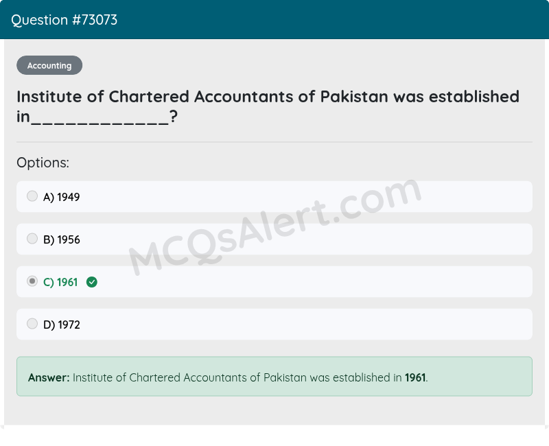The image size is (549, 446).
Task: Click the option row labeled A) 1949
Action: coord(274,196)
